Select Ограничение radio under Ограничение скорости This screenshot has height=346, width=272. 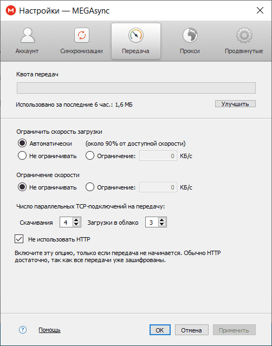[90, 187]
